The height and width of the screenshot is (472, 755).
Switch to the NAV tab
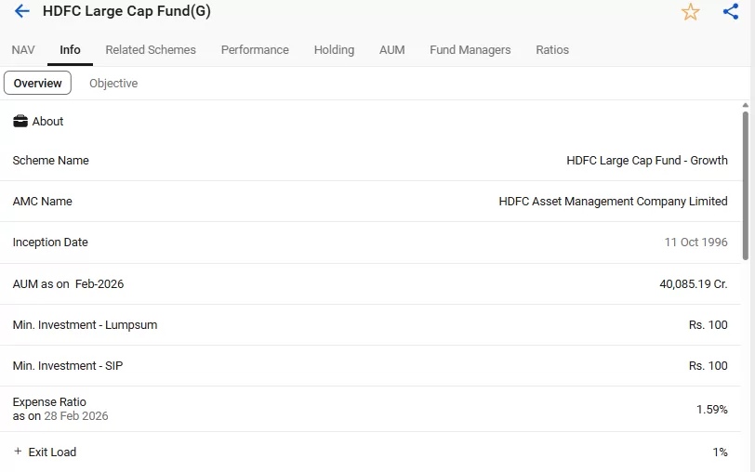click(23, 49)
